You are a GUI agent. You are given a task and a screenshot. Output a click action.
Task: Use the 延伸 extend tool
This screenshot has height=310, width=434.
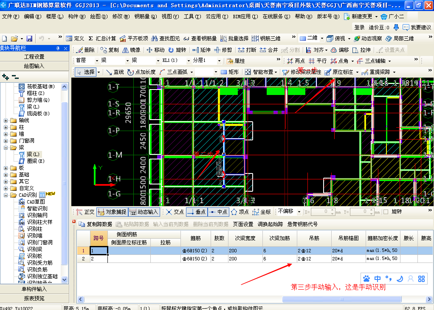point(201,50)
